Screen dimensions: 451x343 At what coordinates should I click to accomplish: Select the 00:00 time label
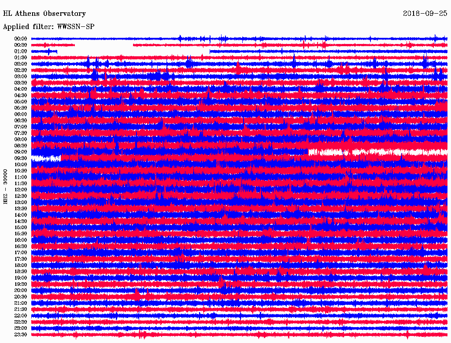tap(21, 39)
